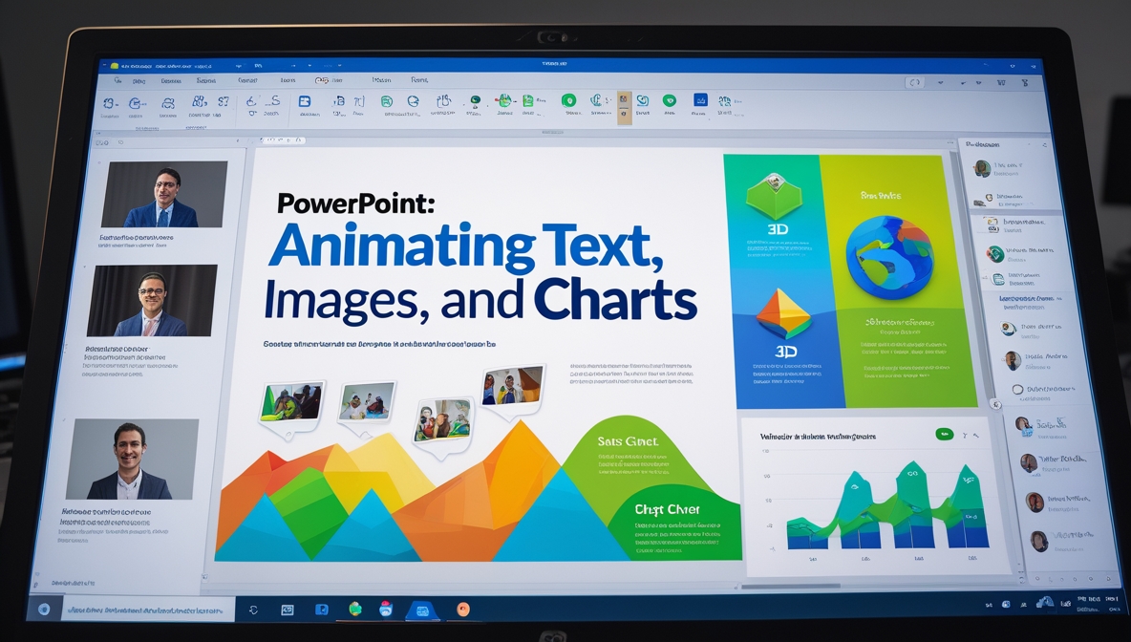The width and height of the screenshot is (1131, 642).
Task: Click the leftmost icon in the ribbon toolbar
Action: pos(109,104)
